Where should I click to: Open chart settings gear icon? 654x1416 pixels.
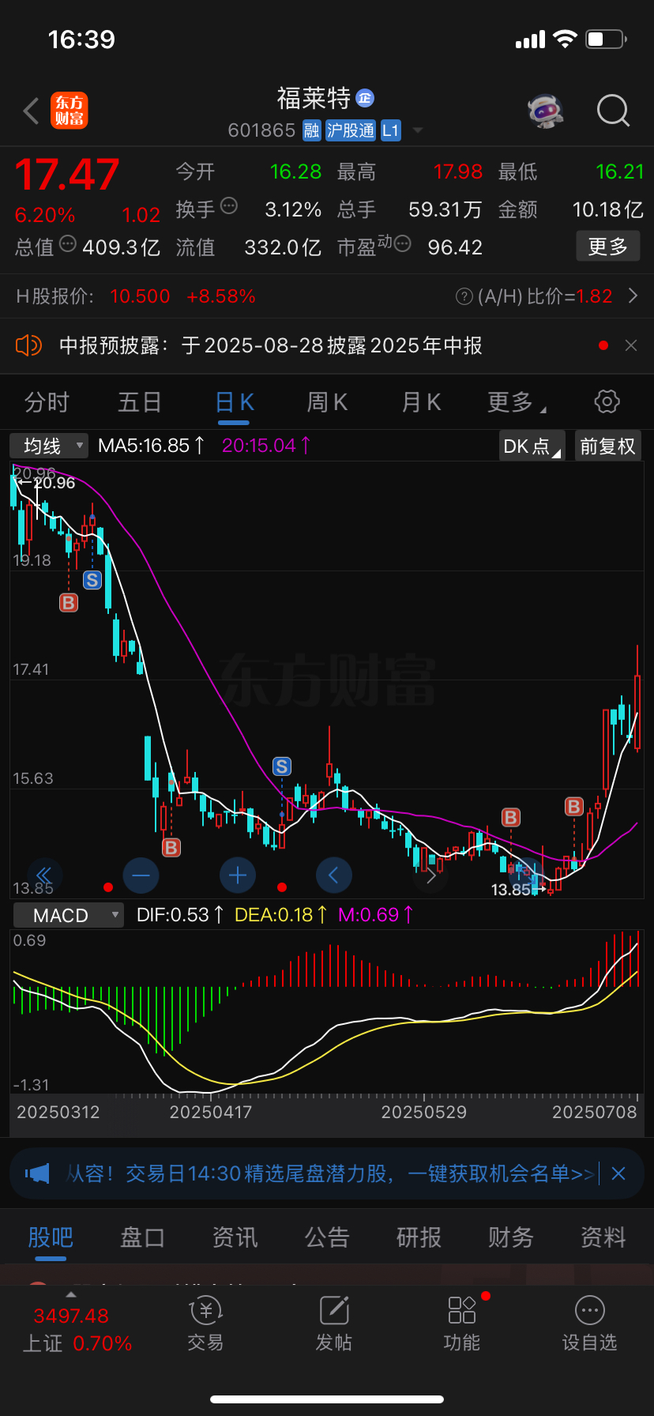pyautogui.click(x=607, y=401)
